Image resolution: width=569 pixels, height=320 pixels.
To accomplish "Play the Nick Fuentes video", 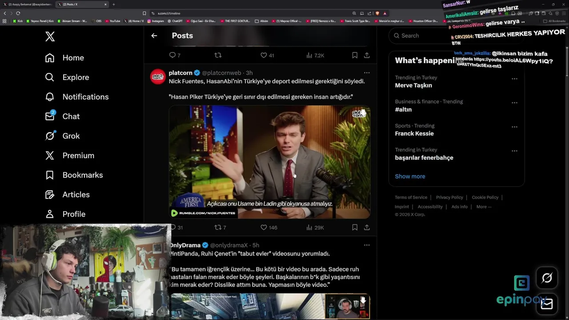I will [269, 162].
